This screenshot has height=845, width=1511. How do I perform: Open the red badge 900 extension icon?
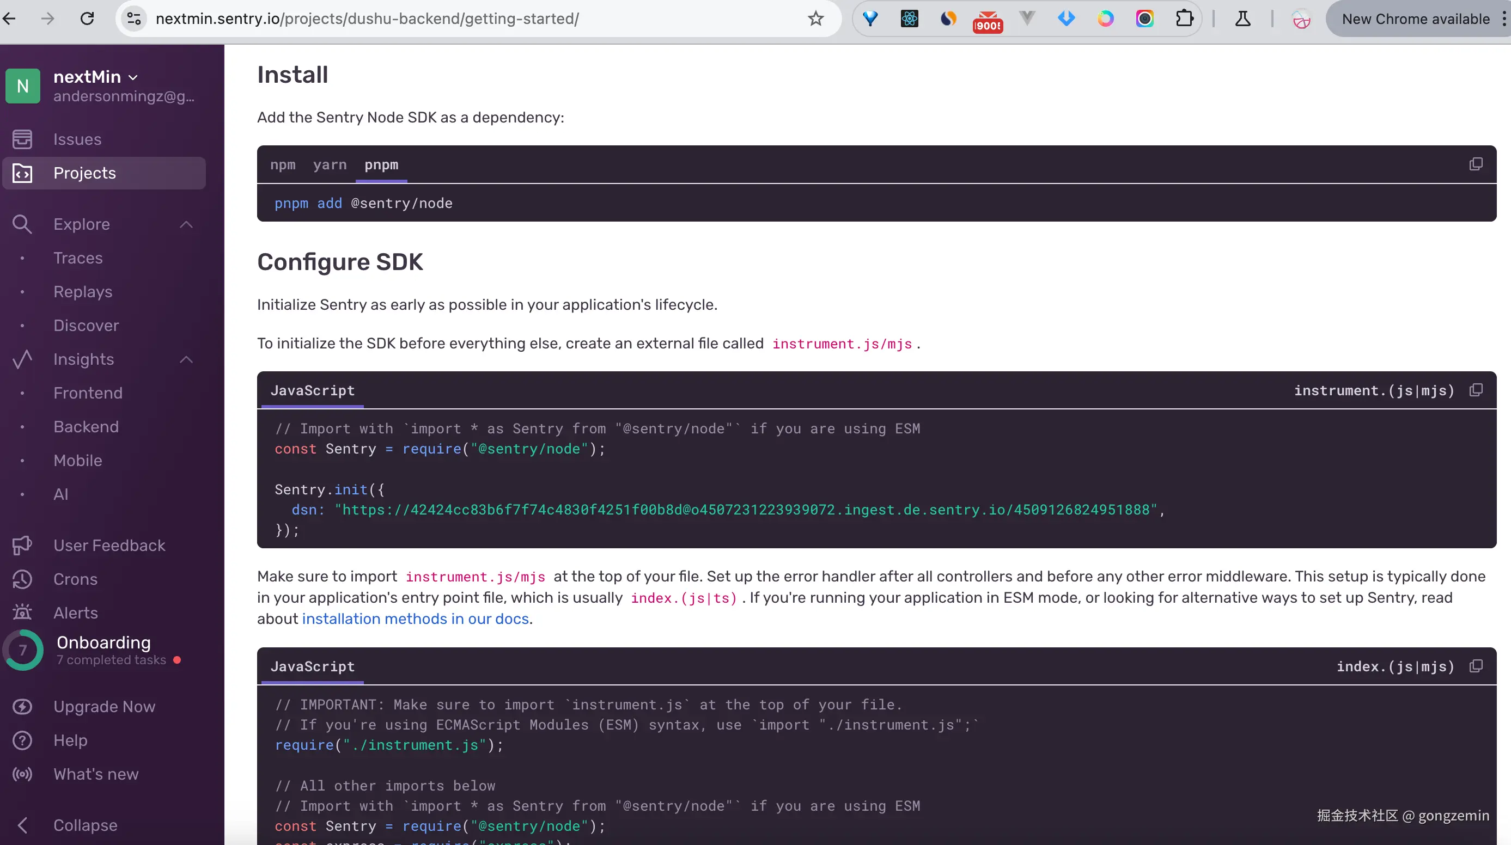click(988, 21)
